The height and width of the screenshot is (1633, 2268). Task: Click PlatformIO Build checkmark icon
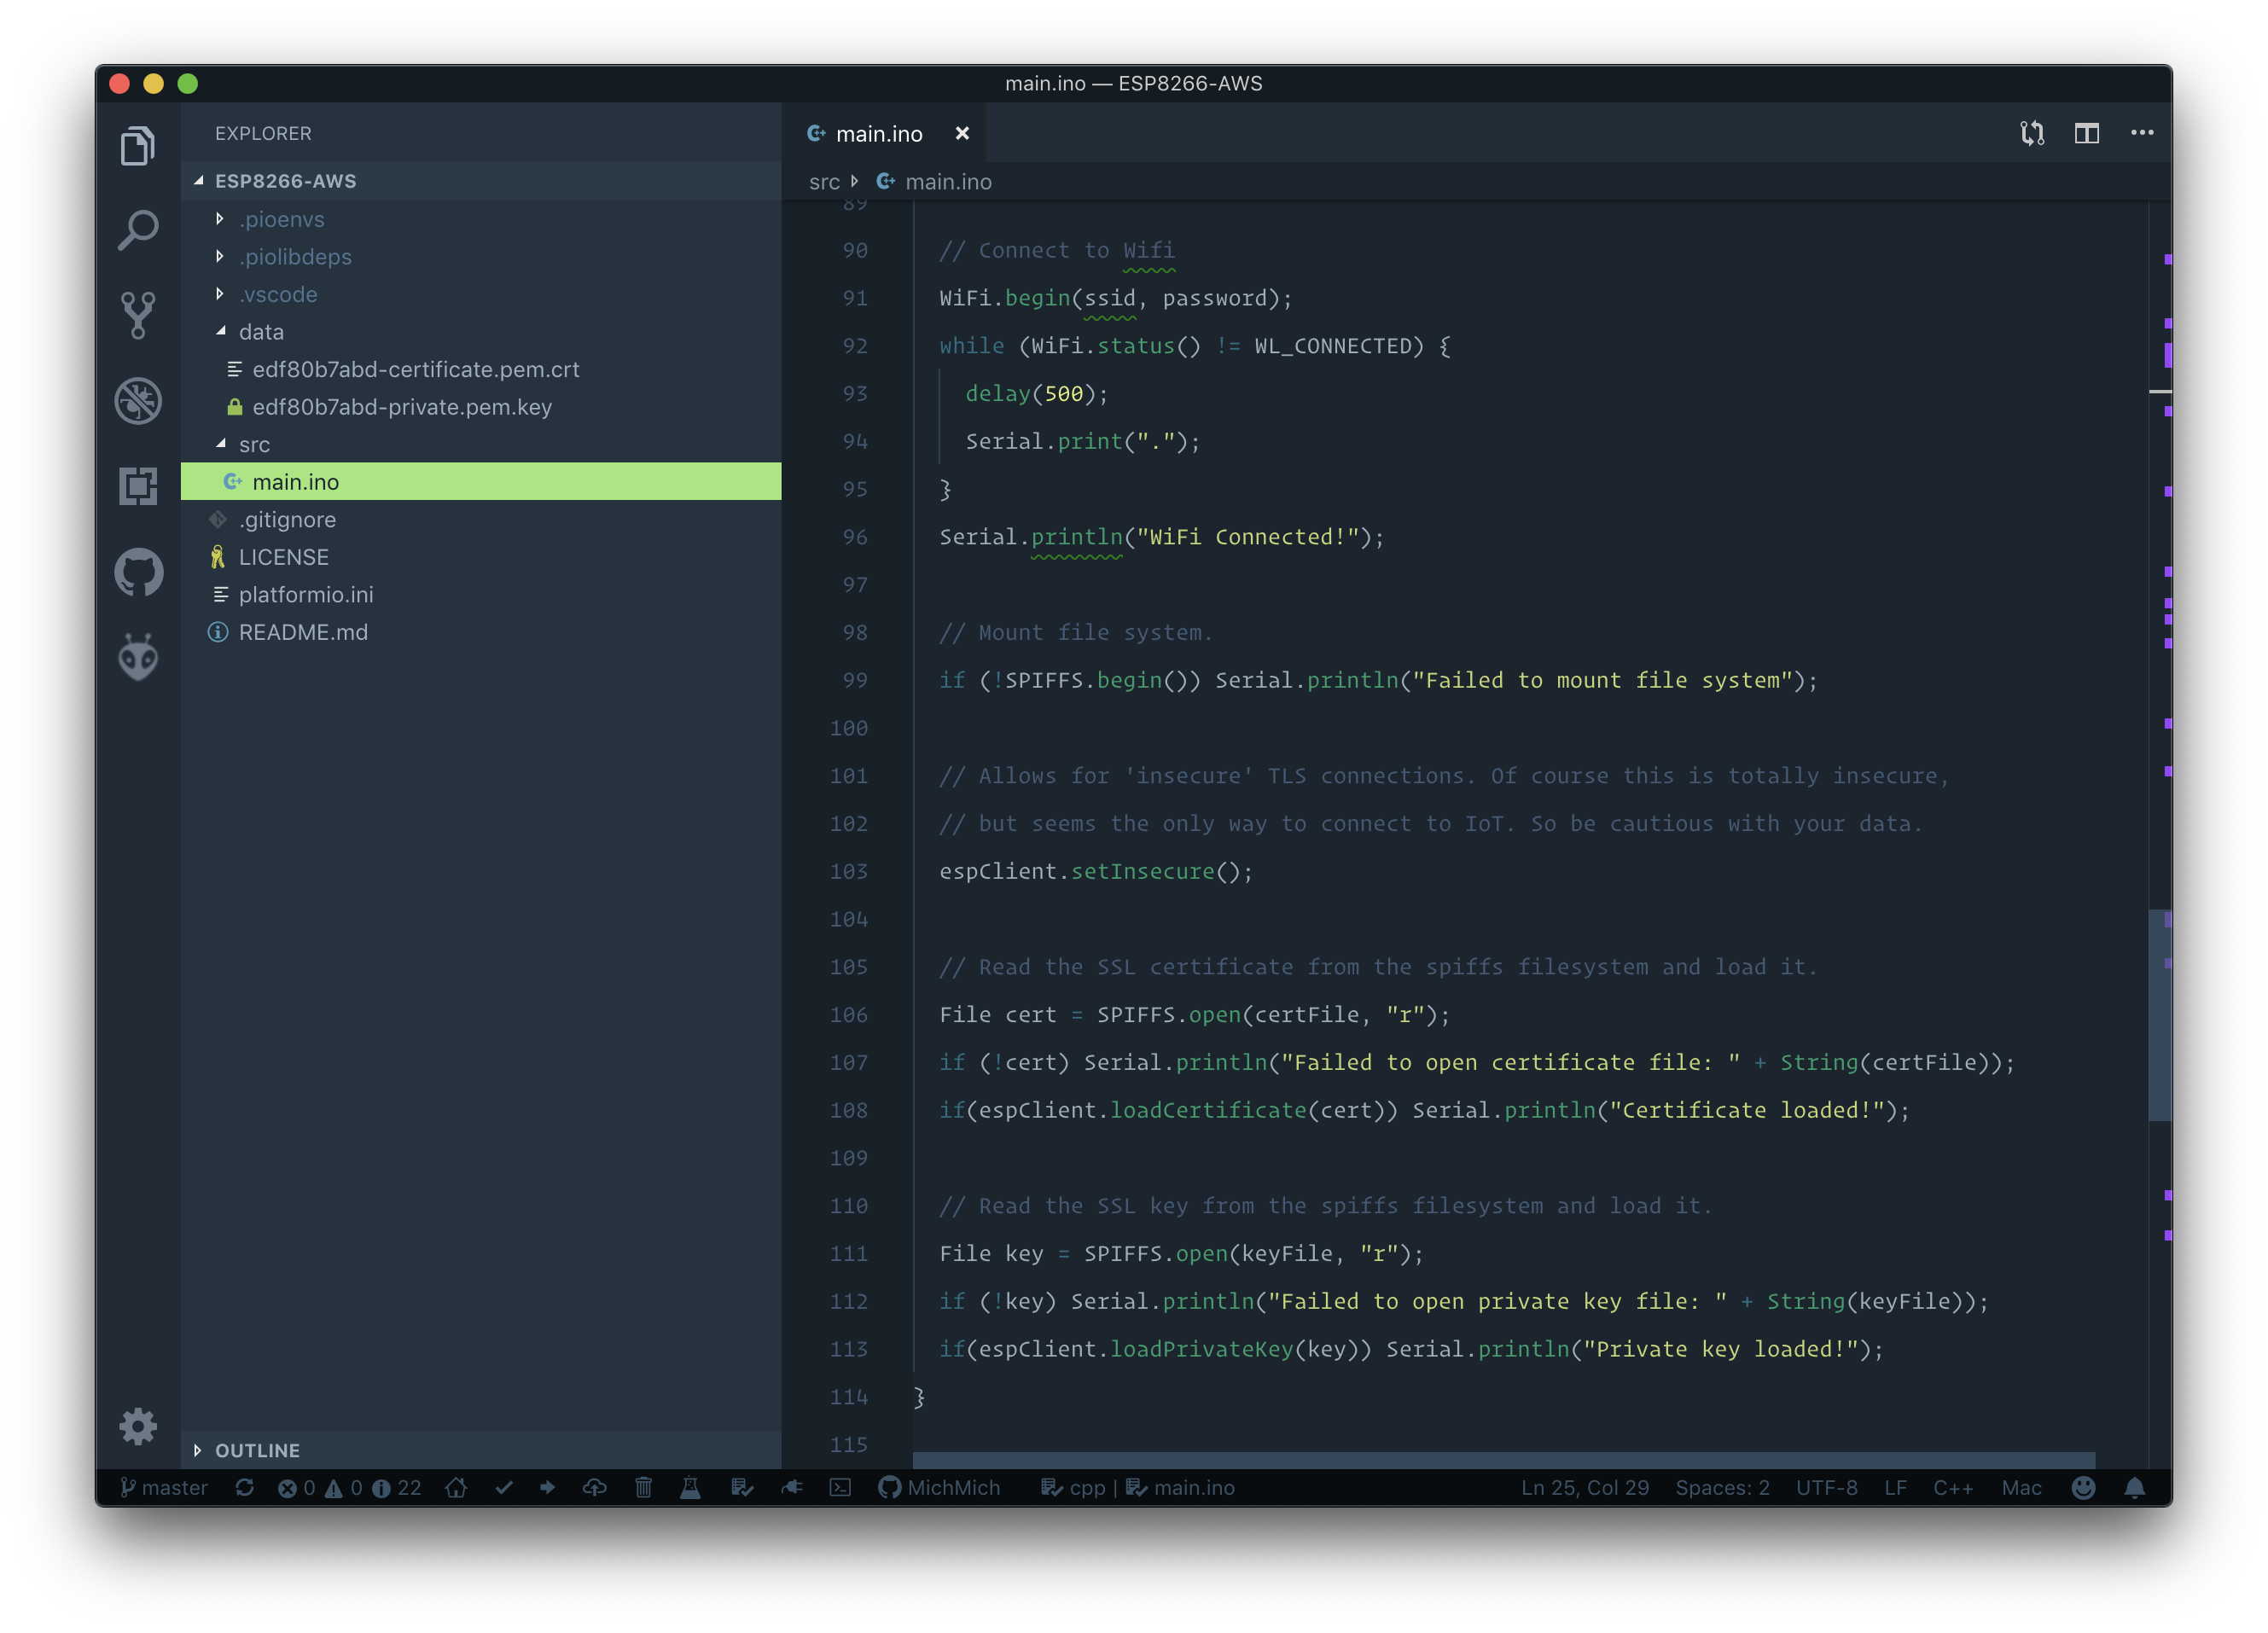(x=504, y=1487)
